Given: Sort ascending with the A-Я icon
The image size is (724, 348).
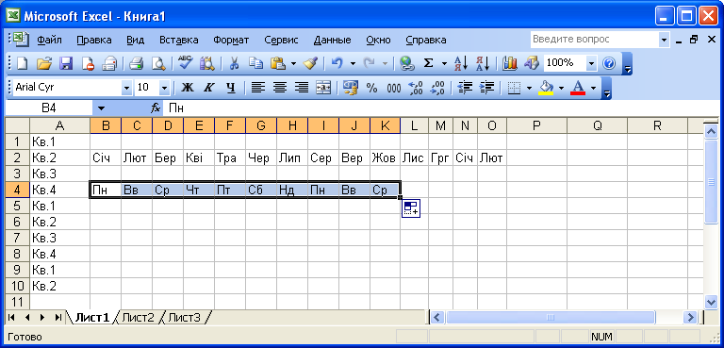Looking at the screenshot, I should pyautogui.click(x=461, y=63).
